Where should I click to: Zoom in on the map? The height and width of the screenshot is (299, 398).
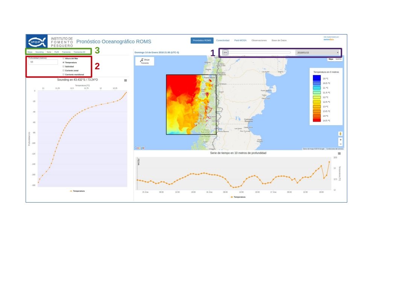340,140
